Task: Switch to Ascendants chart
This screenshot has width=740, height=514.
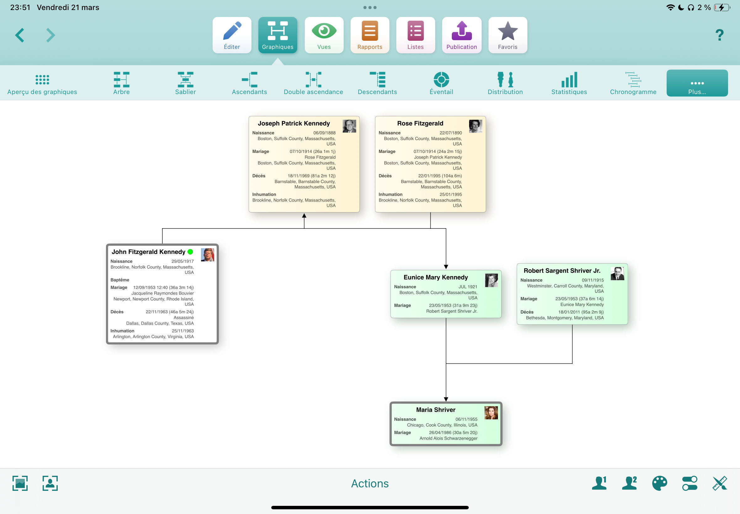Action: coord(249,83)
